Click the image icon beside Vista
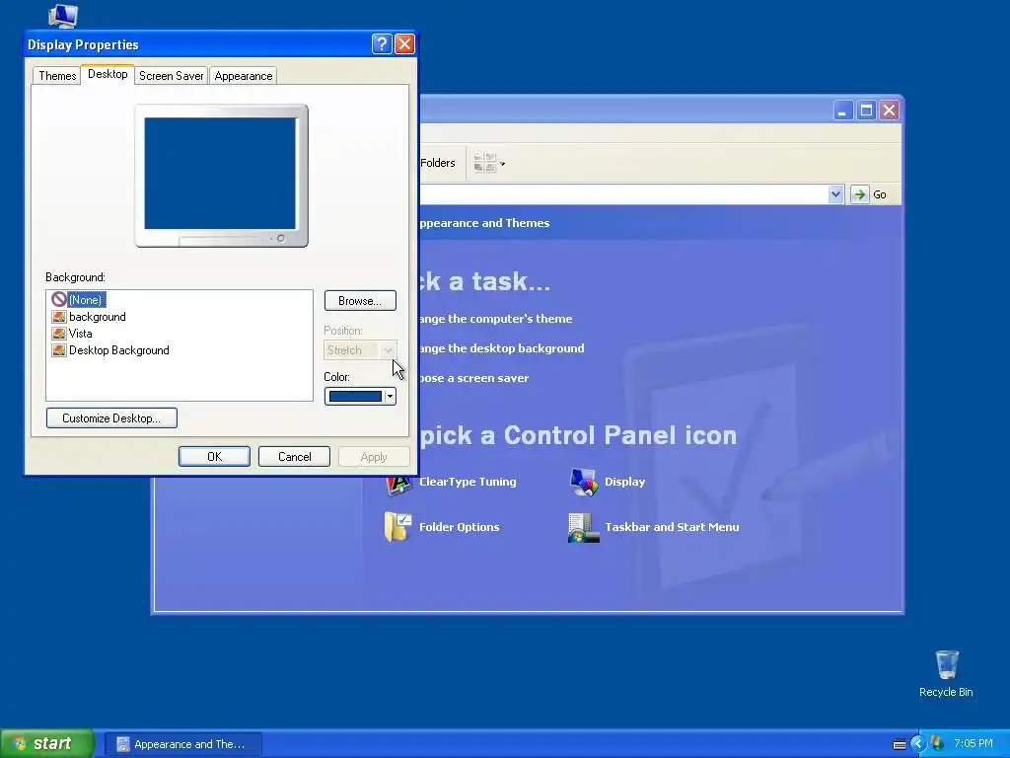 (59, 334)
